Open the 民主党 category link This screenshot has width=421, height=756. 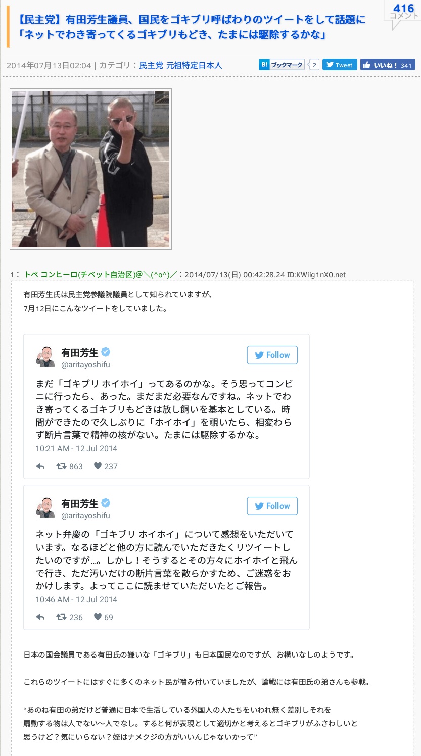point(151,65)
